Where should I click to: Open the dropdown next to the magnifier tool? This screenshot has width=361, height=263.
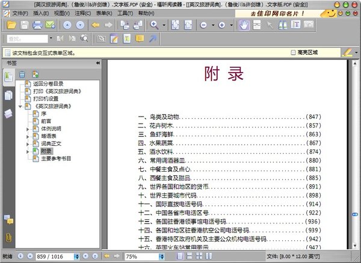click(x=164, y=25)
